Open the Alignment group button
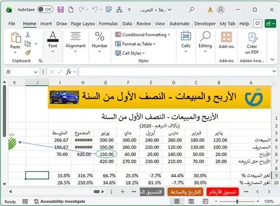 [76, 42]
